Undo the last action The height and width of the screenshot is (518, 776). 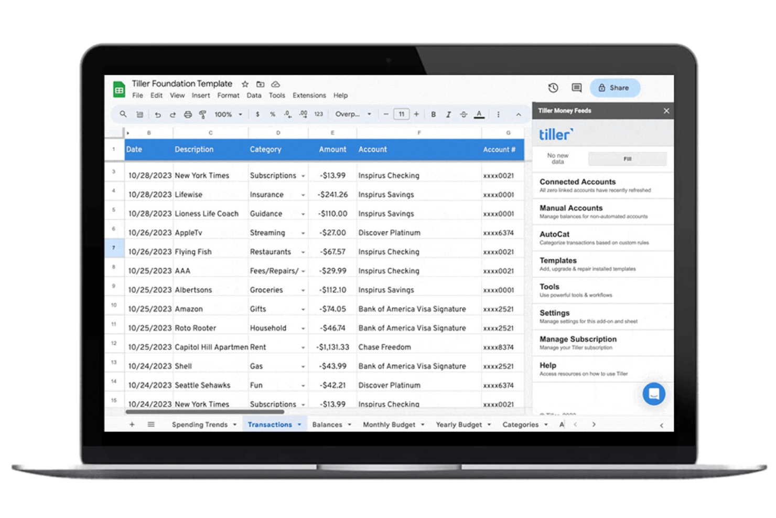click(x=157, y=114)
